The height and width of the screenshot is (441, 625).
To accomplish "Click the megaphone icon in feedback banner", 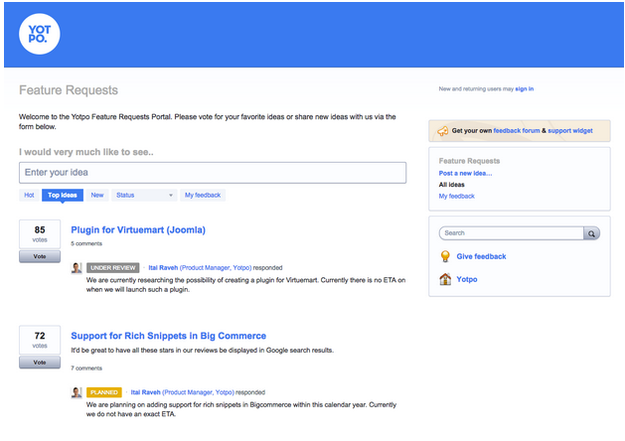I will 442,131.
